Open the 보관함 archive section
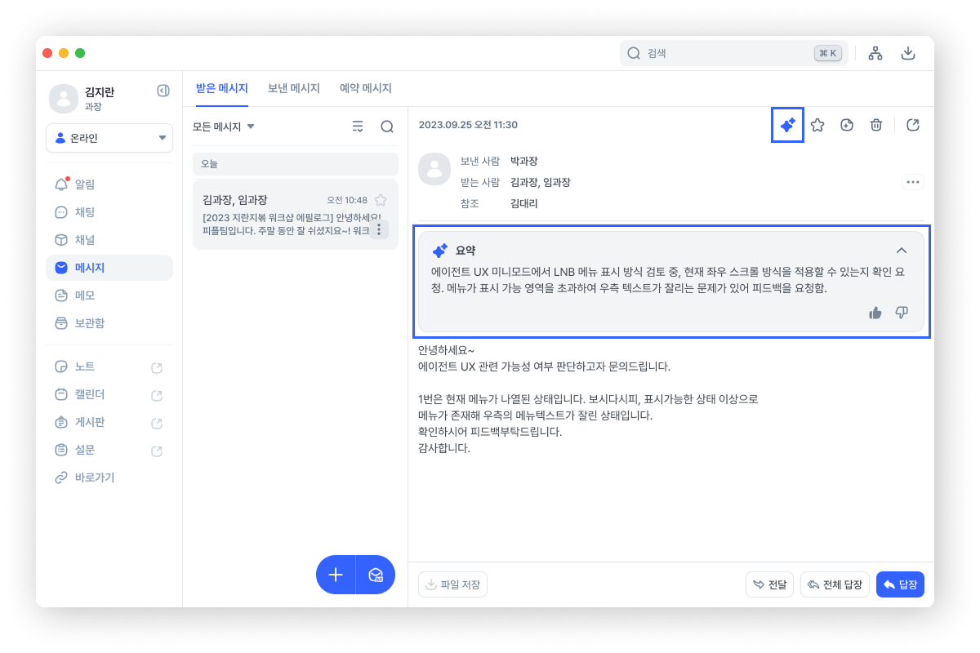The height and width of the screenshot is (653, 980). point(78,322)
